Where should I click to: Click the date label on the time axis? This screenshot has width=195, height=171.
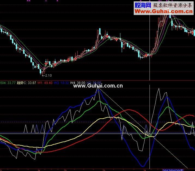tap(173, 170)
